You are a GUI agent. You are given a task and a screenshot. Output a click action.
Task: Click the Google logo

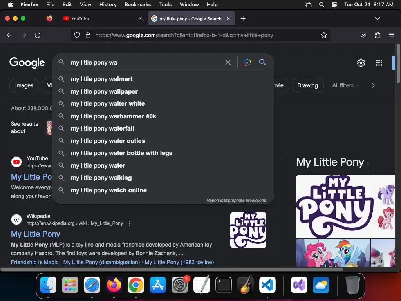27,63
